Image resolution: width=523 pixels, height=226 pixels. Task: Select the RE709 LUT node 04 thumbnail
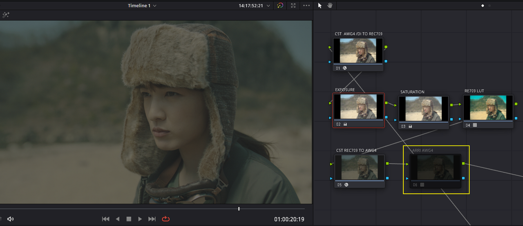click(488, 108)
